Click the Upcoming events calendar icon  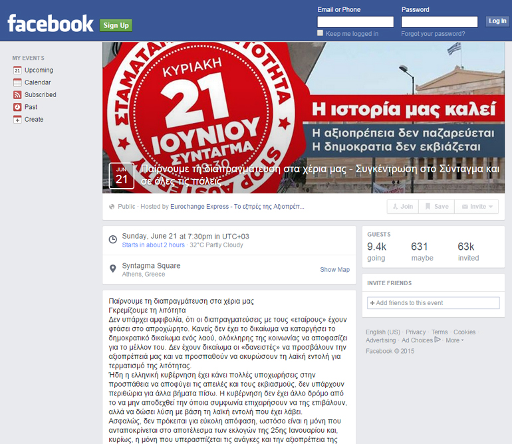pos(17,70)
